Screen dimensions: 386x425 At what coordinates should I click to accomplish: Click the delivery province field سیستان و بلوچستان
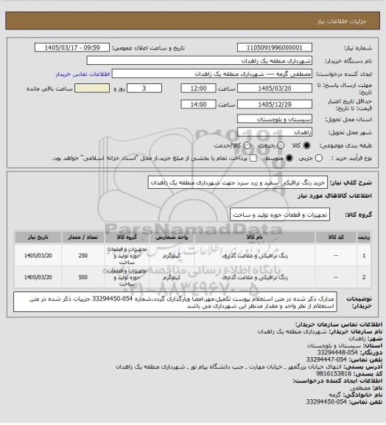275,119
